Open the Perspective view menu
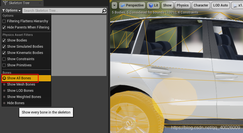Image resolution: width=243 pixels, height=133 pixels. [132, 5]
